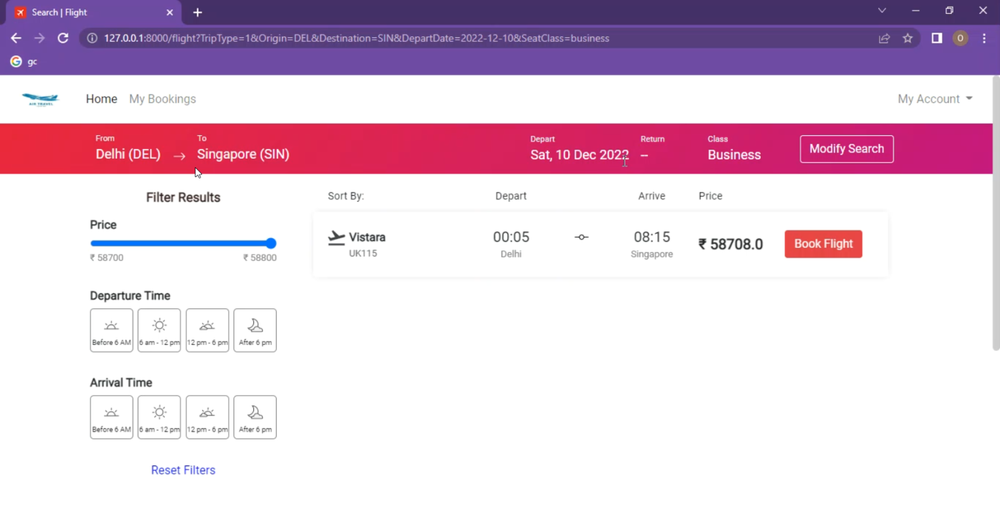
Task: Open the tab search chevron in title bar
Action: [x=882, y=11]
